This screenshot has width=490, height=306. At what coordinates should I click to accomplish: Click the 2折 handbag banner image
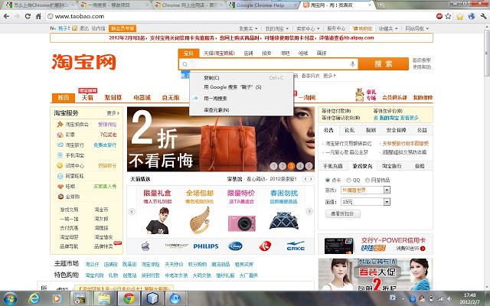(220, 139)
